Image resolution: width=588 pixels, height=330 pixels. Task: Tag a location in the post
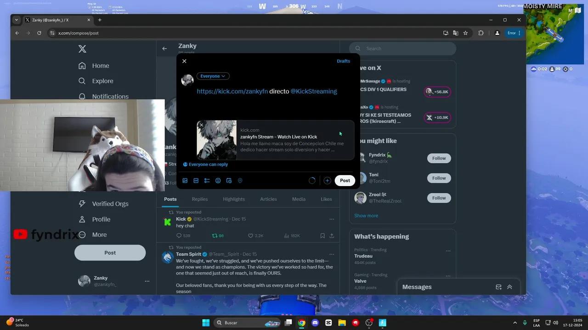click(240, 181)
